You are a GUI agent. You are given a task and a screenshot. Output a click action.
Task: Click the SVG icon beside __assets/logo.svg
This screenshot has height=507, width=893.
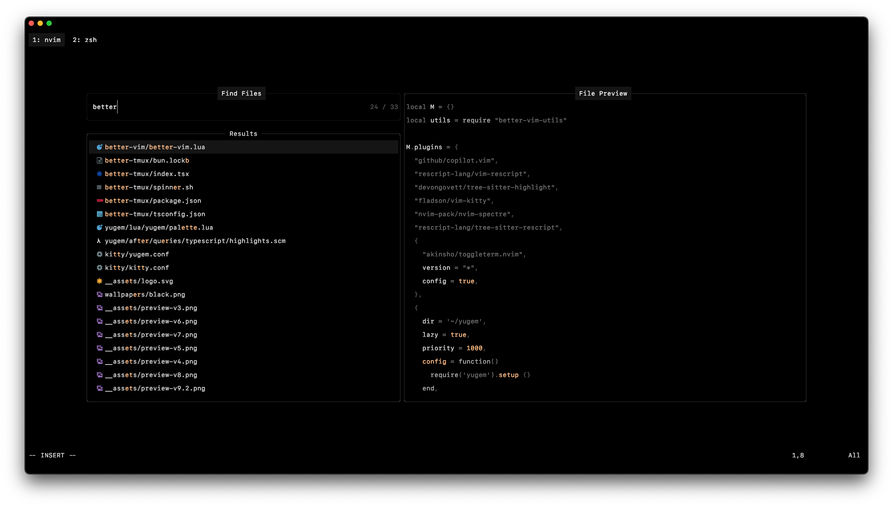[x=100, y=281]
